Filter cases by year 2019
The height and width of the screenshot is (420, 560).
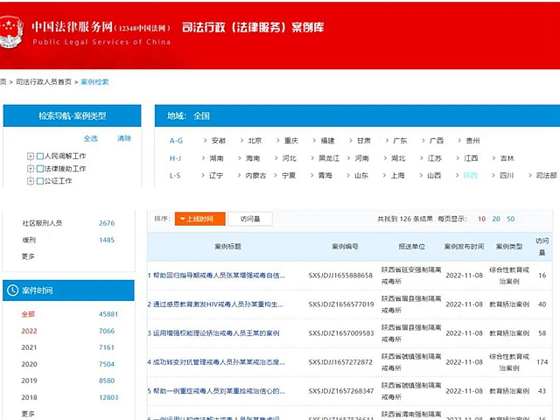pos(29,381)
